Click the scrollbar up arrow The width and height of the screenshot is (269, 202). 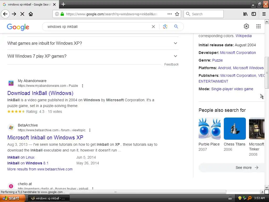pyautogui.click(x=267, y=22)
